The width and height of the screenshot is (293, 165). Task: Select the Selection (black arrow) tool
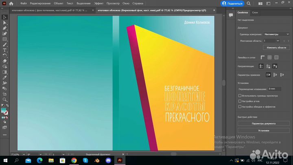4,18
